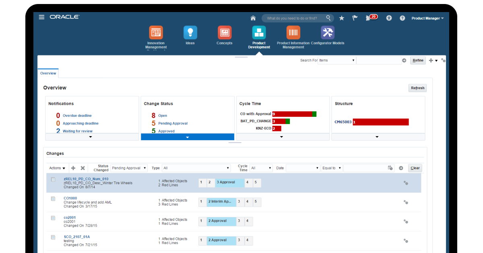This screenshot has width=483, height=253.
Task: Select the Configurator Models tools icon
Action: coord(327,32)
